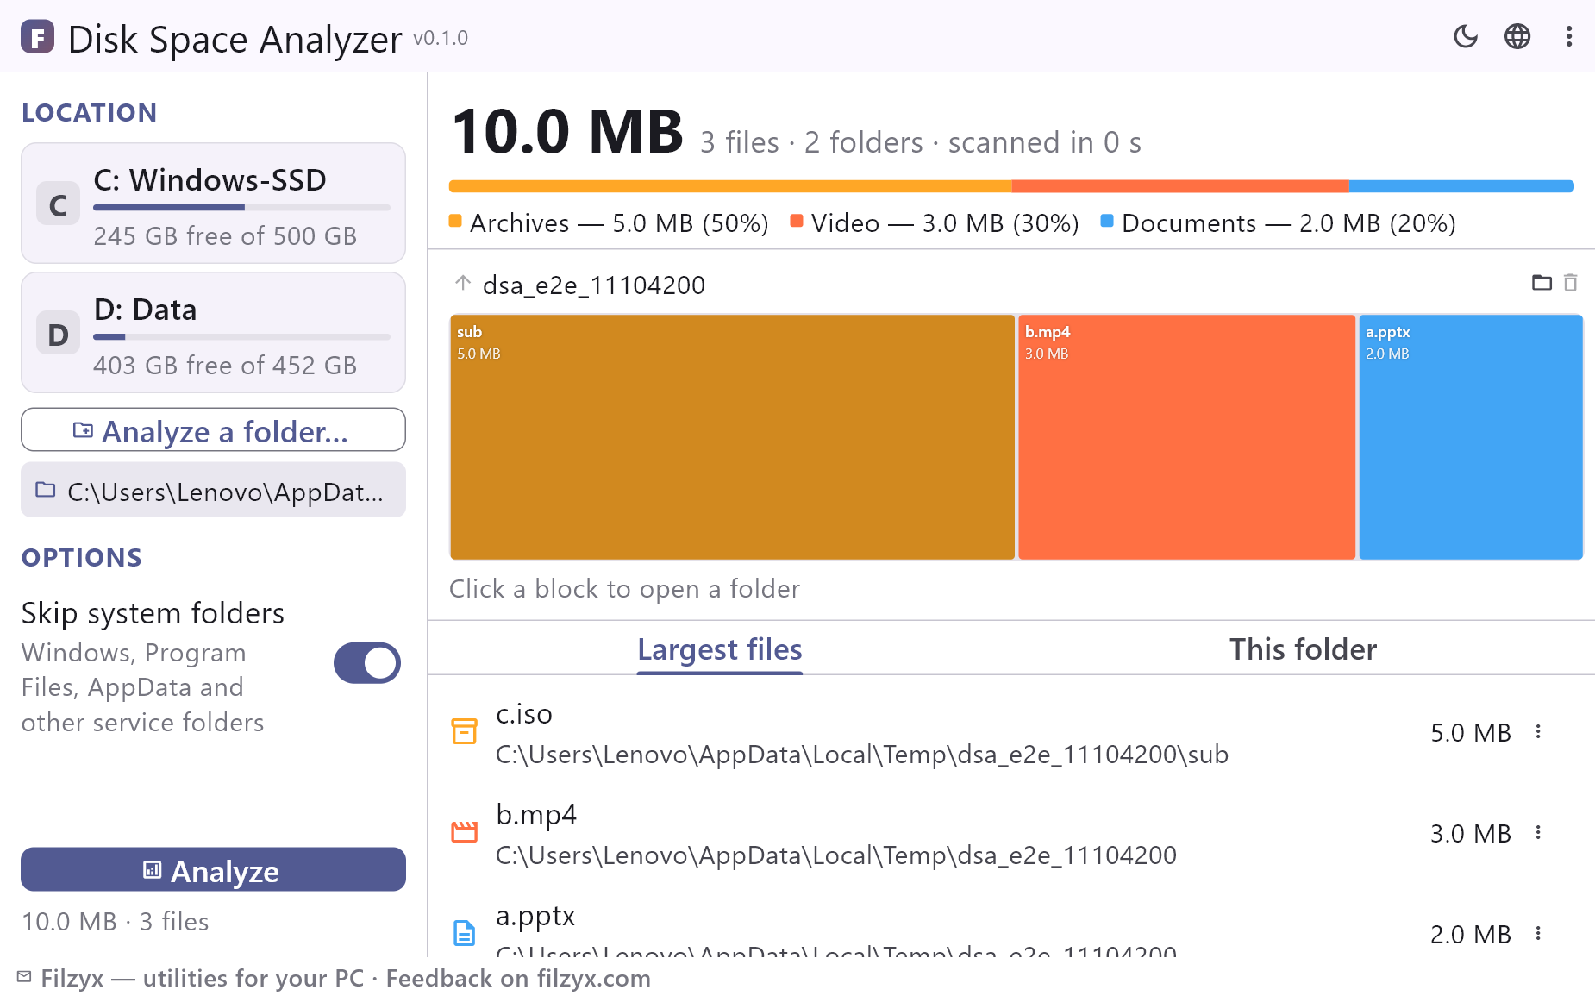Click the D drive letter badge

point(58,334)
